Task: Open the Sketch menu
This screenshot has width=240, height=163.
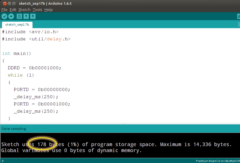Action: [x=24, y=9]
